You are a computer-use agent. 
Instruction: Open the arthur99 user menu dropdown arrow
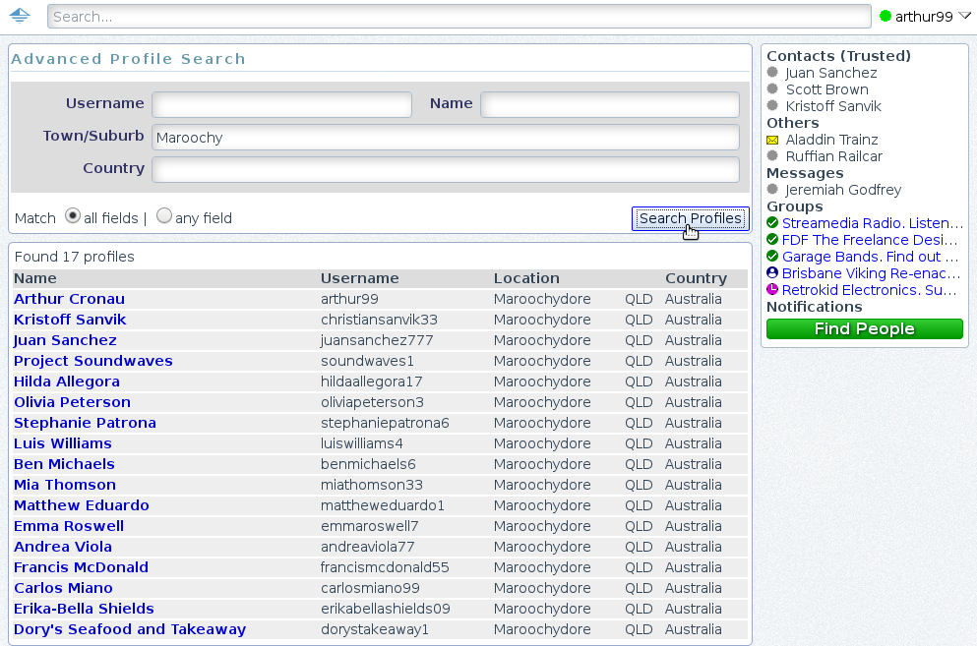[x=964, y=17]
